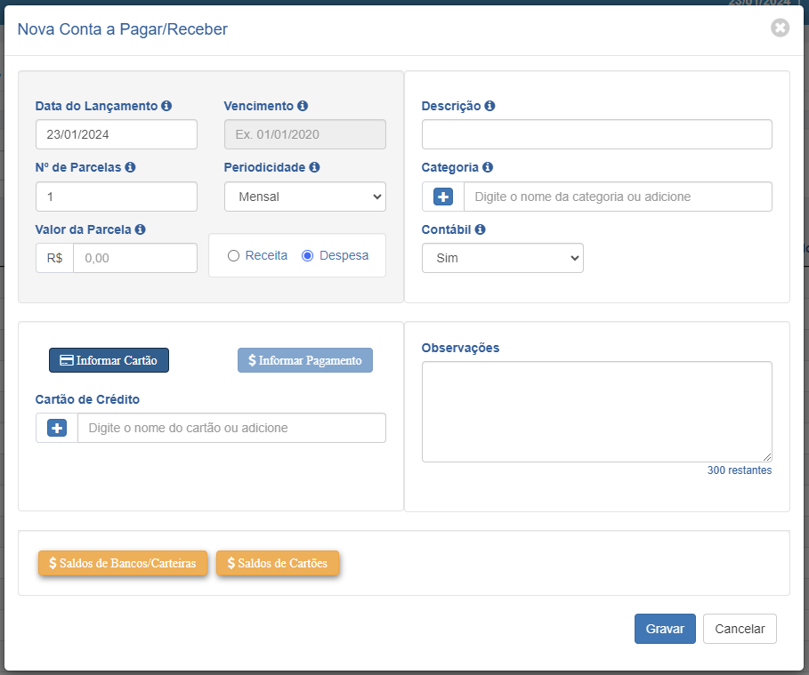Focus the Descrição text field

point(597,134)
